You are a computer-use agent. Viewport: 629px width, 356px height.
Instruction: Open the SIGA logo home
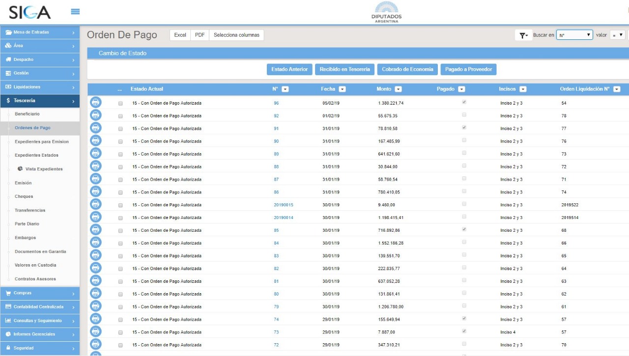(x=29, y=12)
